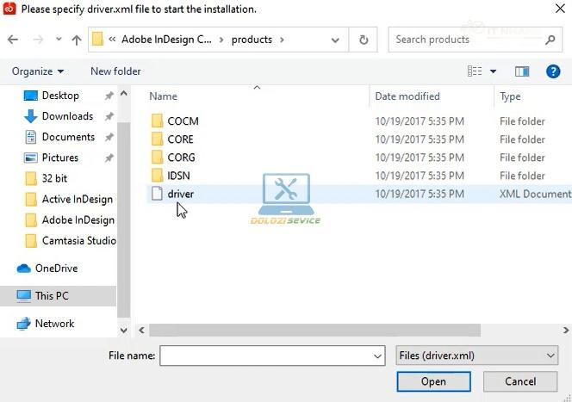Toggle the preview pane icon
This screenshot has height=402, width=572.
click(x=522, y=71)
